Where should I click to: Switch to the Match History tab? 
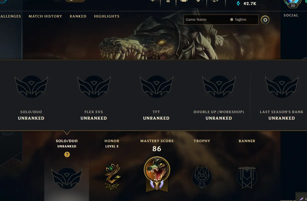(x=45, y=16)
